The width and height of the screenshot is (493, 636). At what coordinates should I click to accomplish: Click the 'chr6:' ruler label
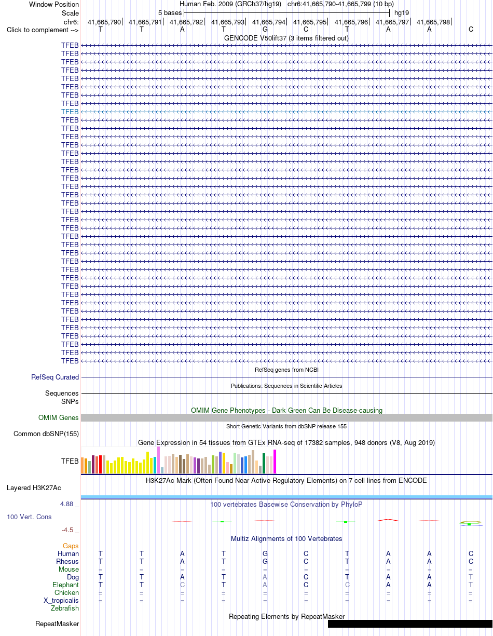click(x=71, y=22)
